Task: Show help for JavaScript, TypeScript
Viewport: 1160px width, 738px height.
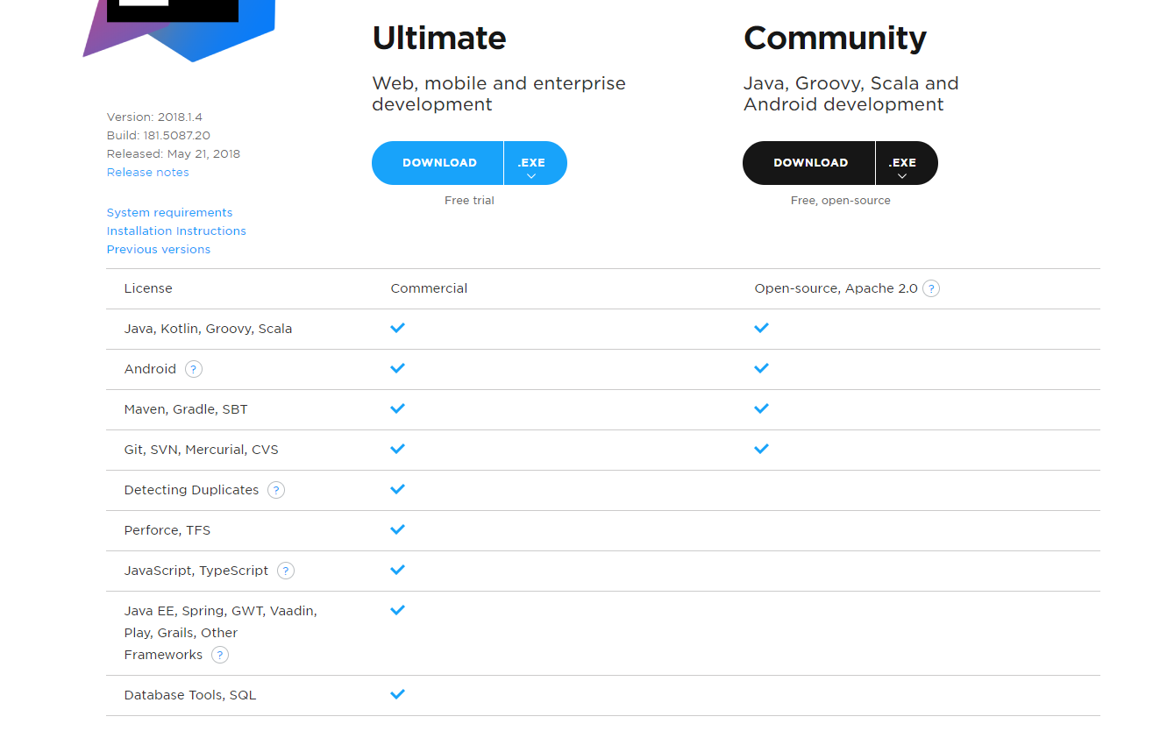Action: [286, 571]
